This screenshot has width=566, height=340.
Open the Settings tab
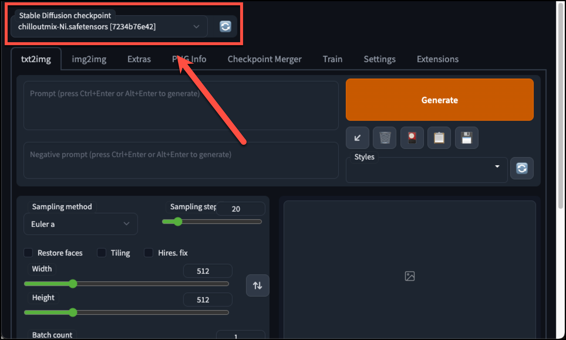point(380,59)
